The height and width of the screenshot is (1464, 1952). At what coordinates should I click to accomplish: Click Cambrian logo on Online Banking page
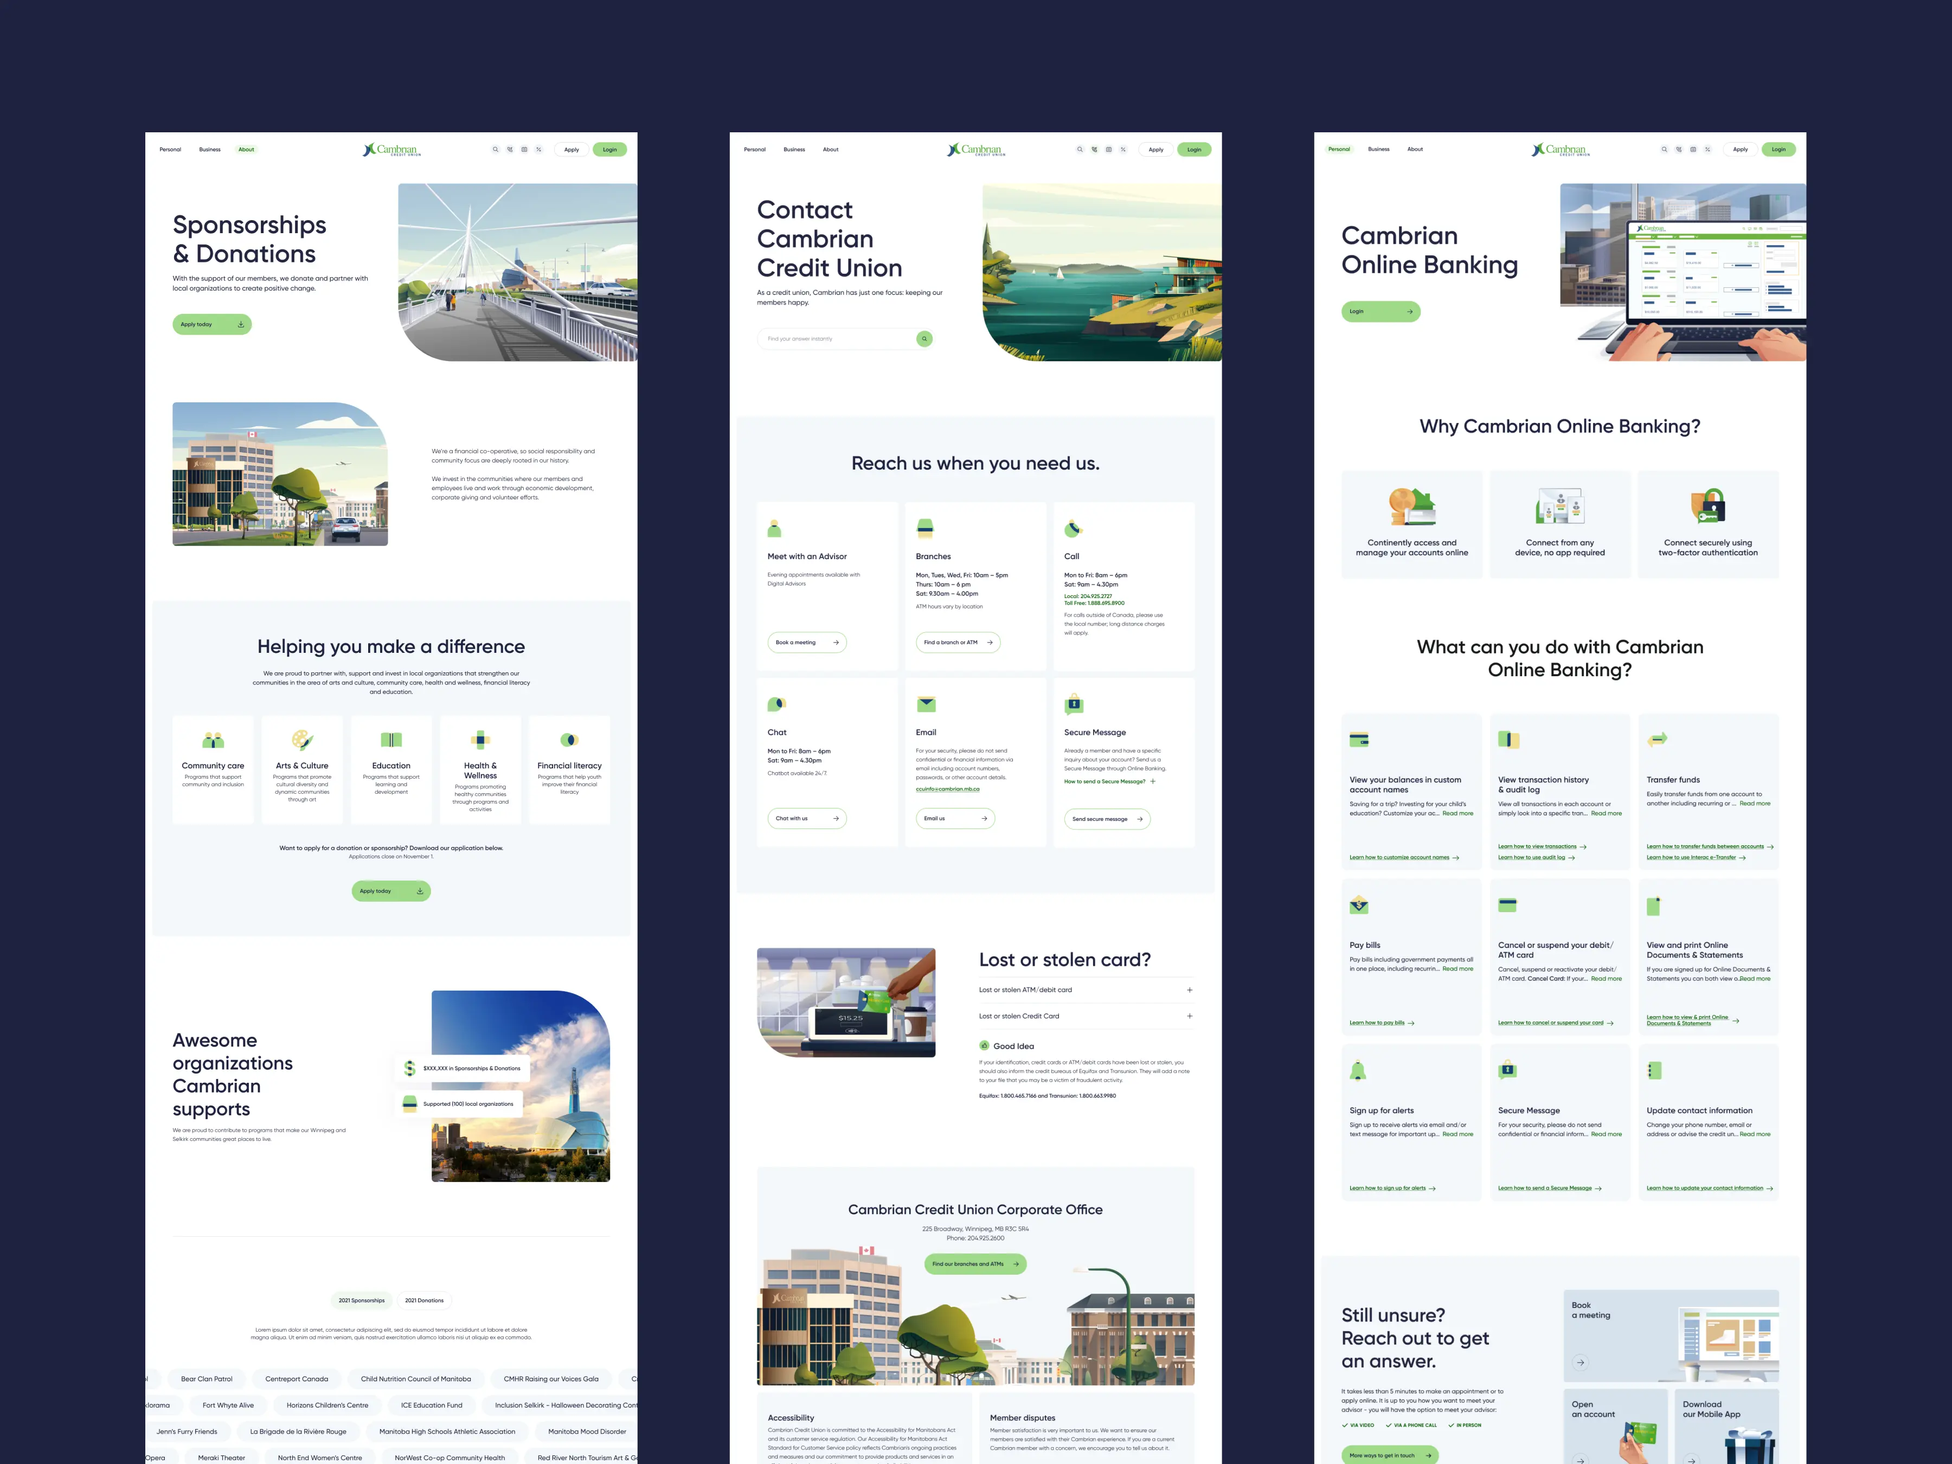(x=1559, y=150)
